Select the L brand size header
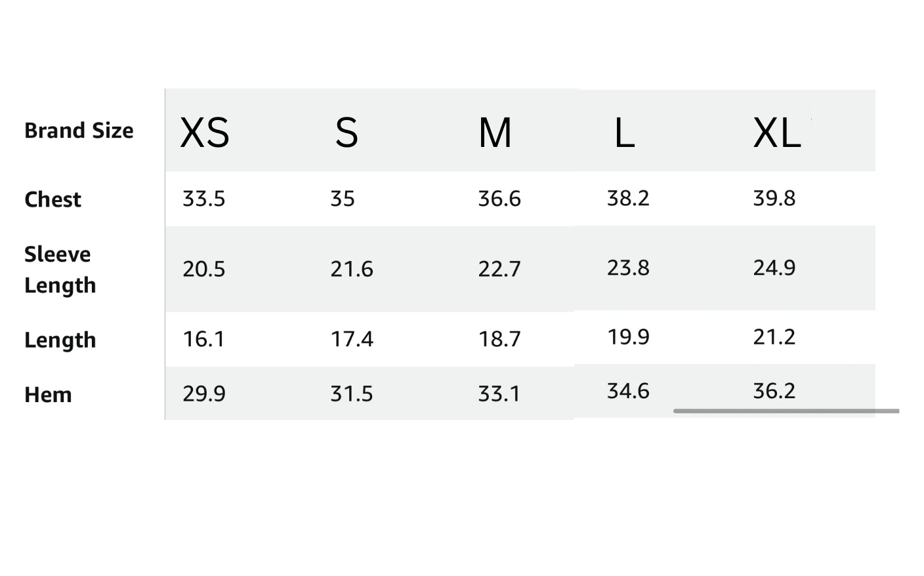The image size is (924, 576). click(x=624, y=133)
